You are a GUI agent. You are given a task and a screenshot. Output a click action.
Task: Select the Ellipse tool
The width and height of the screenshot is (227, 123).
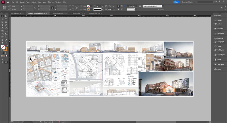(6, 31)
